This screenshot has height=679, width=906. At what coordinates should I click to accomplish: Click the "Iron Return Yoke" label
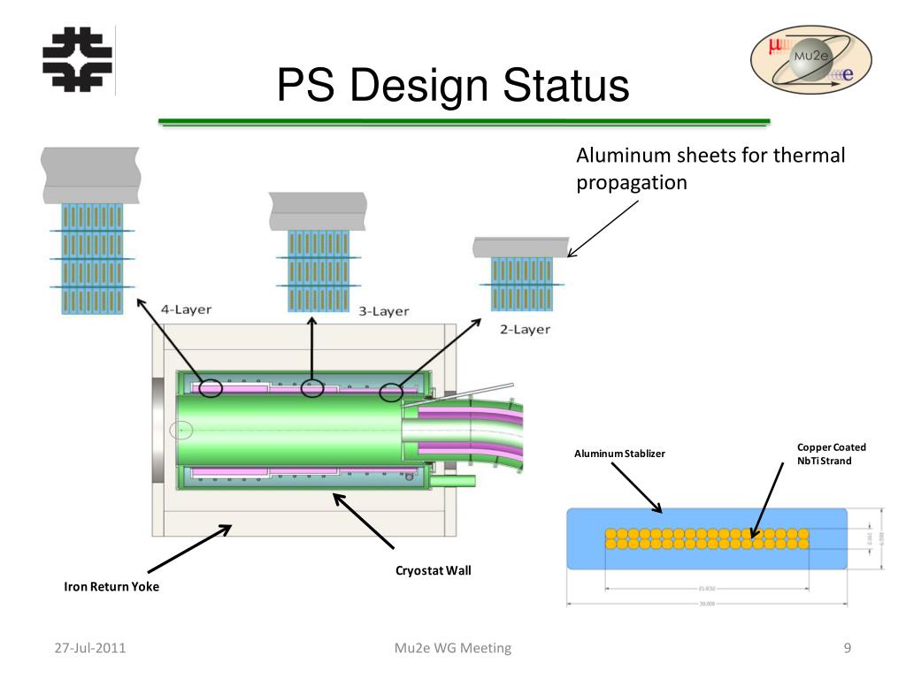tap(111, 587)
